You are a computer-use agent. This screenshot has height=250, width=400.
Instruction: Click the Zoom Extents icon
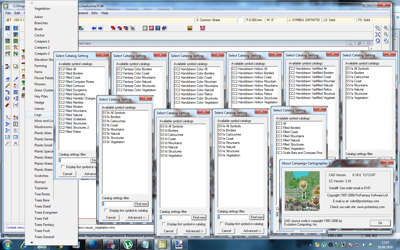[x=378, y=34]
